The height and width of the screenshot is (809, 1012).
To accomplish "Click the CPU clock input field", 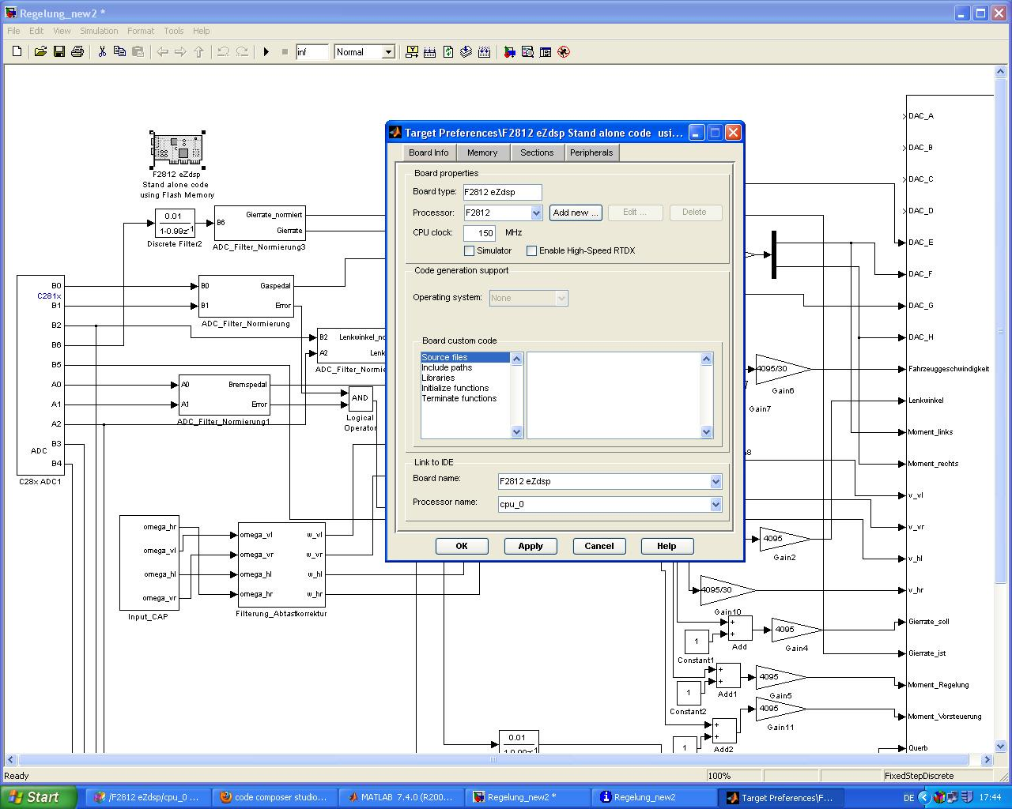I will [479, 233].
